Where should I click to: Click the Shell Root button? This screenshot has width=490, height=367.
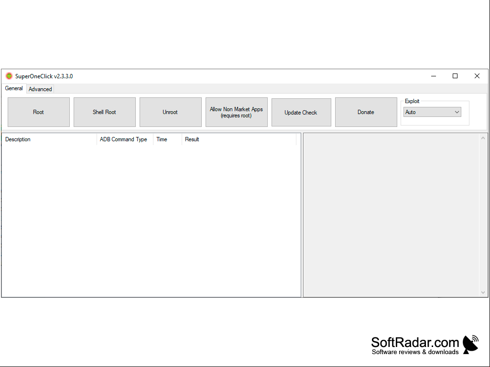point(105,112)
